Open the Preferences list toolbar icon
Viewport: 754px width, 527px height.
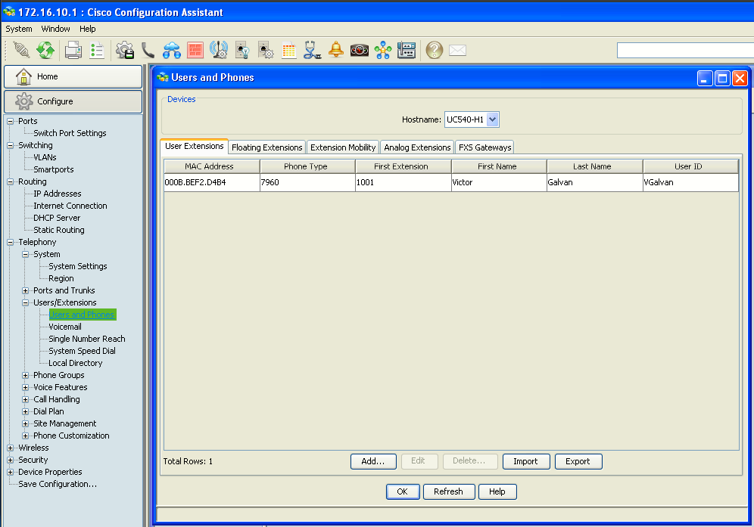pyautogui.click(x=97, y=50)
